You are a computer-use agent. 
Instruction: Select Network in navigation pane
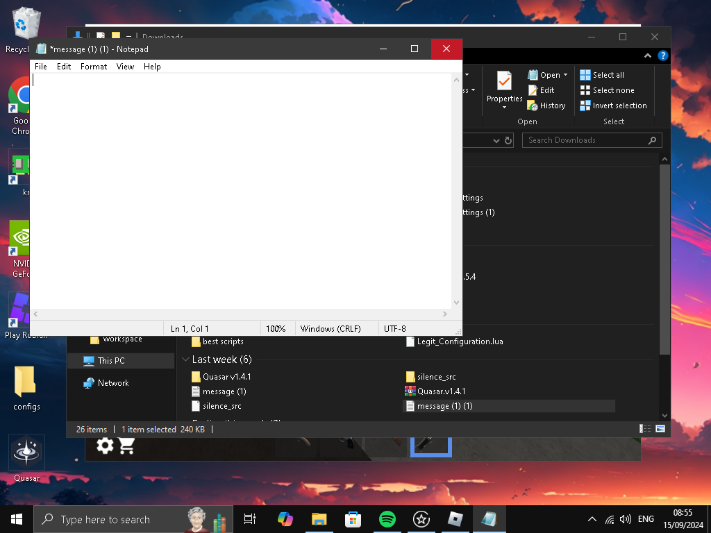pyautogui.click(x=106, y=383)
